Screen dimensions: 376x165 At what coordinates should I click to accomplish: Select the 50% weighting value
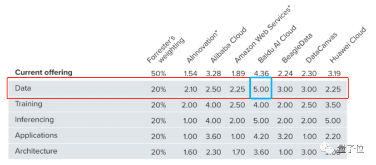point(158,73)
